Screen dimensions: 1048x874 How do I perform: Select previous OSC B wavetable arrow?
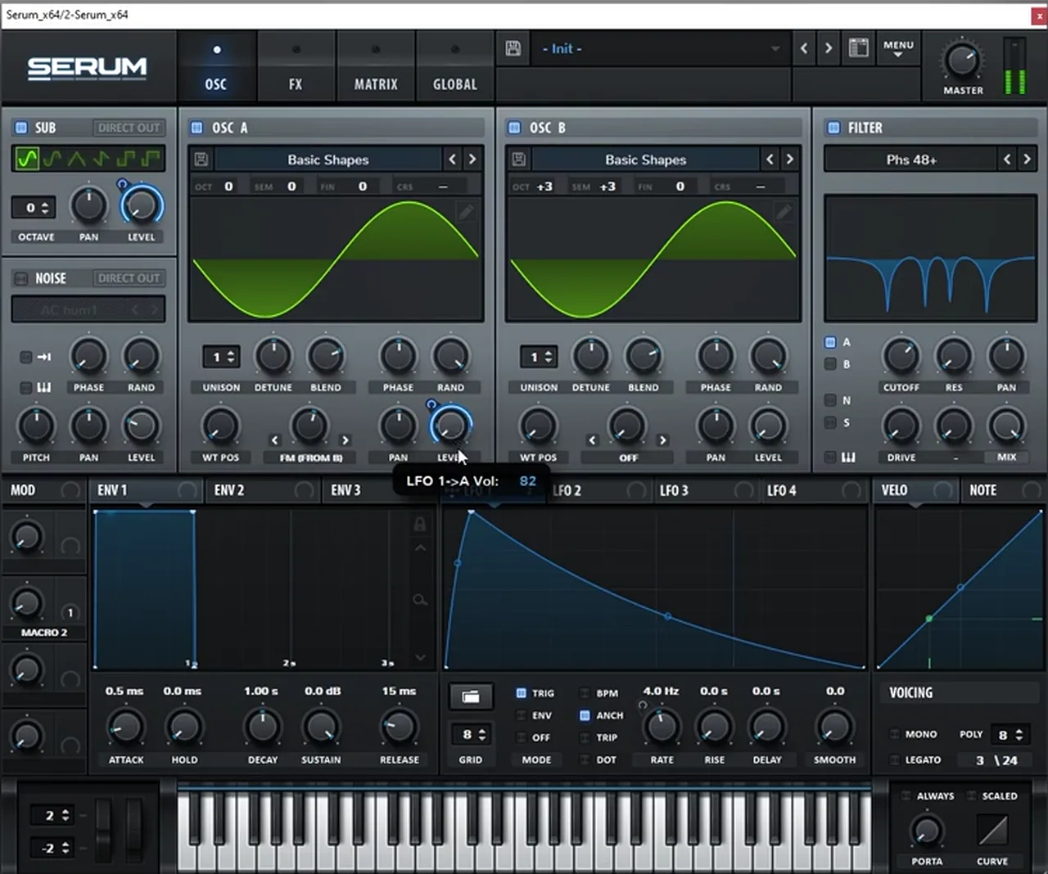pyautogui.click(x=770, y=160)
